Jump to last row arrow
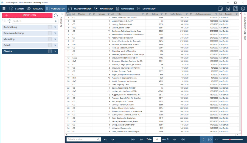247x143 pixels. point(183,139)
